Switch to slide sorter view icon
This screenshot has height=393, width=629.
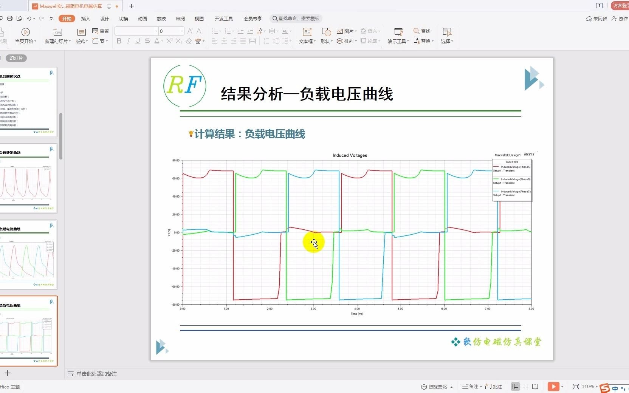point(525,387)
